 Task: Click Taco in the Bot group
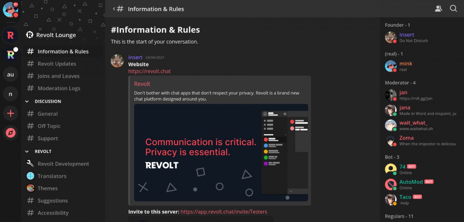(x=405, y=197)
